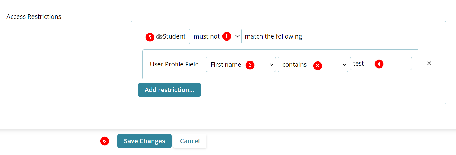The height and width of the screenshot is (155, 456).
Task: Remove the User Profile Field restriction with ×
Action: click(429, 63)
